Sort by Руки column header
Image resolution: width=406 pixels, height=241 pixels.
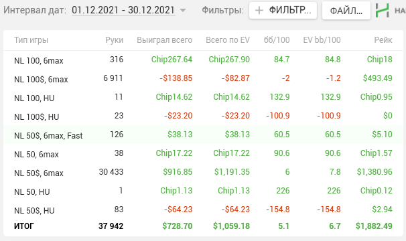click(114, 40)
